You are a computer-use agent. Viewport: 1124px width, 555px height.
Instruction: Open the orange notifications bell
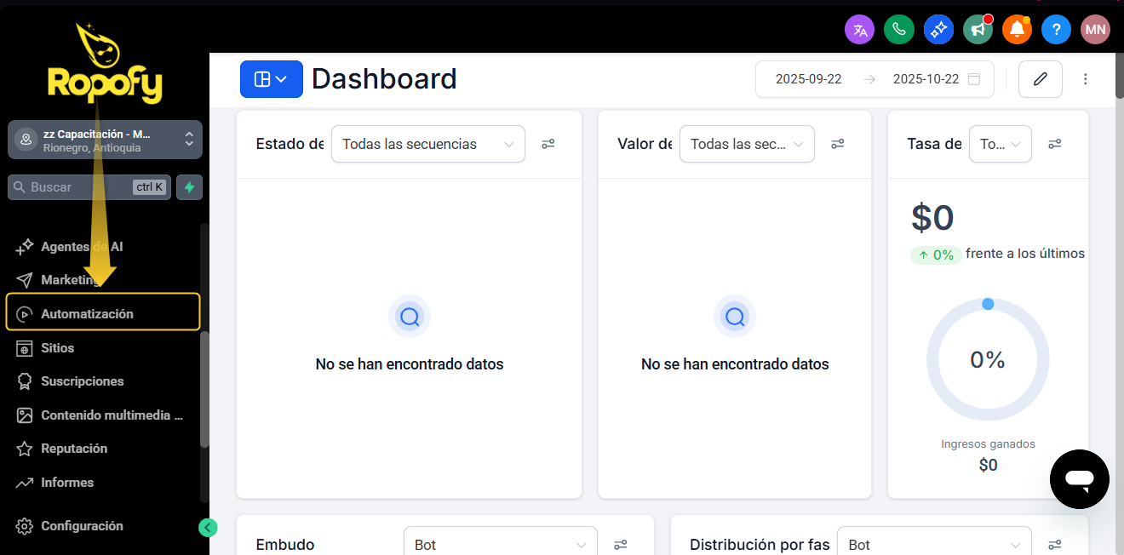[x=1017, y=30]
